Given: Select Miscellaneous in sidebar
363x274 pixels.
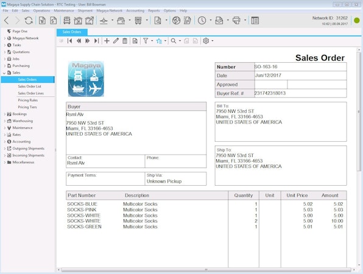Looking at the screenshot, I should pyautogui.click(x=23, y=163).
